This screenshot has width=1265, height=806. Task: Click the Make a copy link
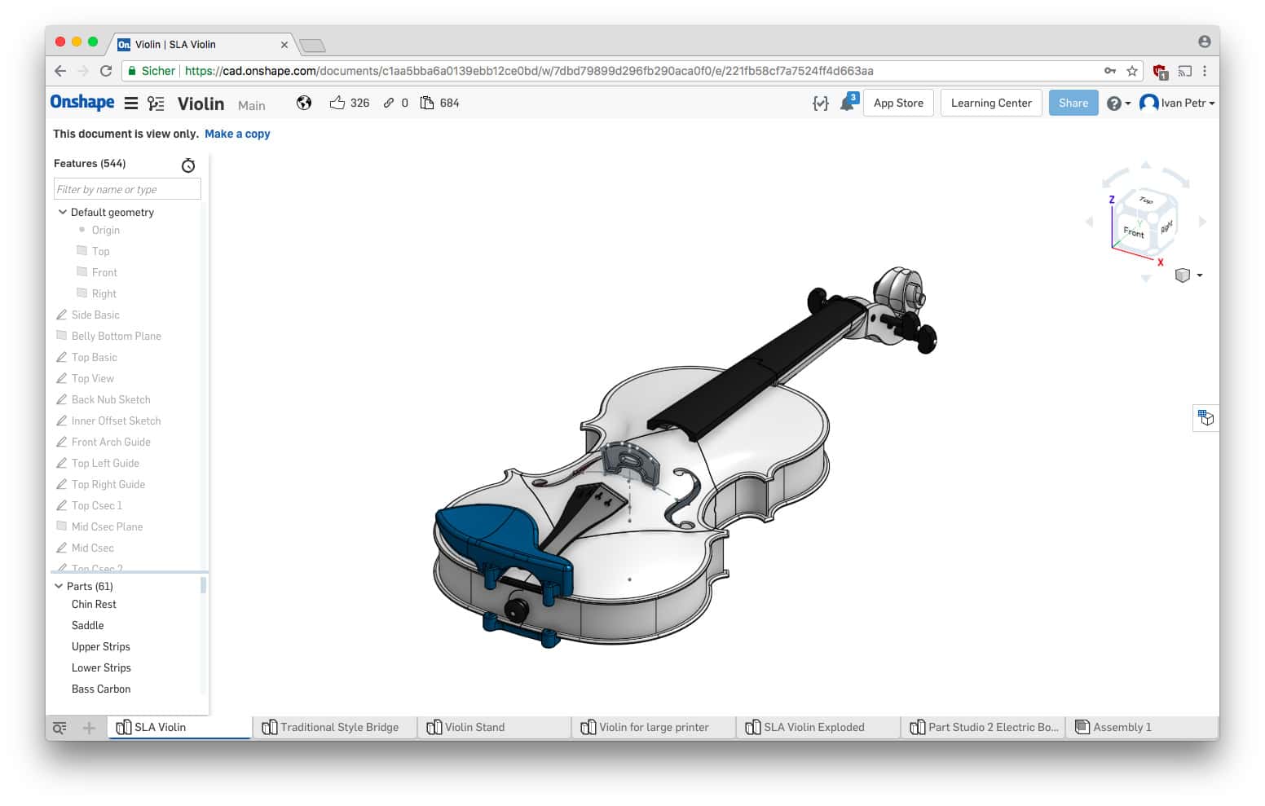[237, 134]
